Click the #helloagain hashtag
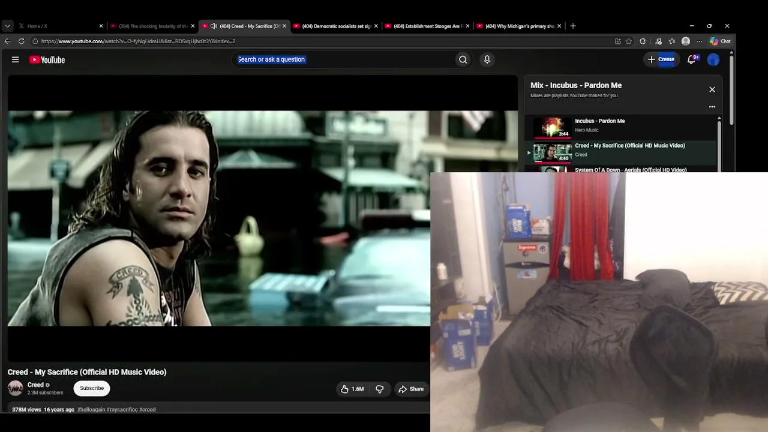This screenshot has height=432, width=768. (x=91, y=410)
